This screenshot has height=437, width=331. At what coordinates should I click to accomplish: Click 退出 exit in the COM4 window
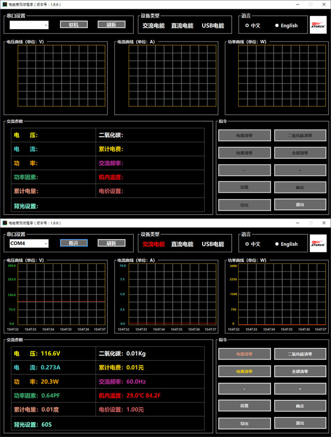click(x=300, y=423)
